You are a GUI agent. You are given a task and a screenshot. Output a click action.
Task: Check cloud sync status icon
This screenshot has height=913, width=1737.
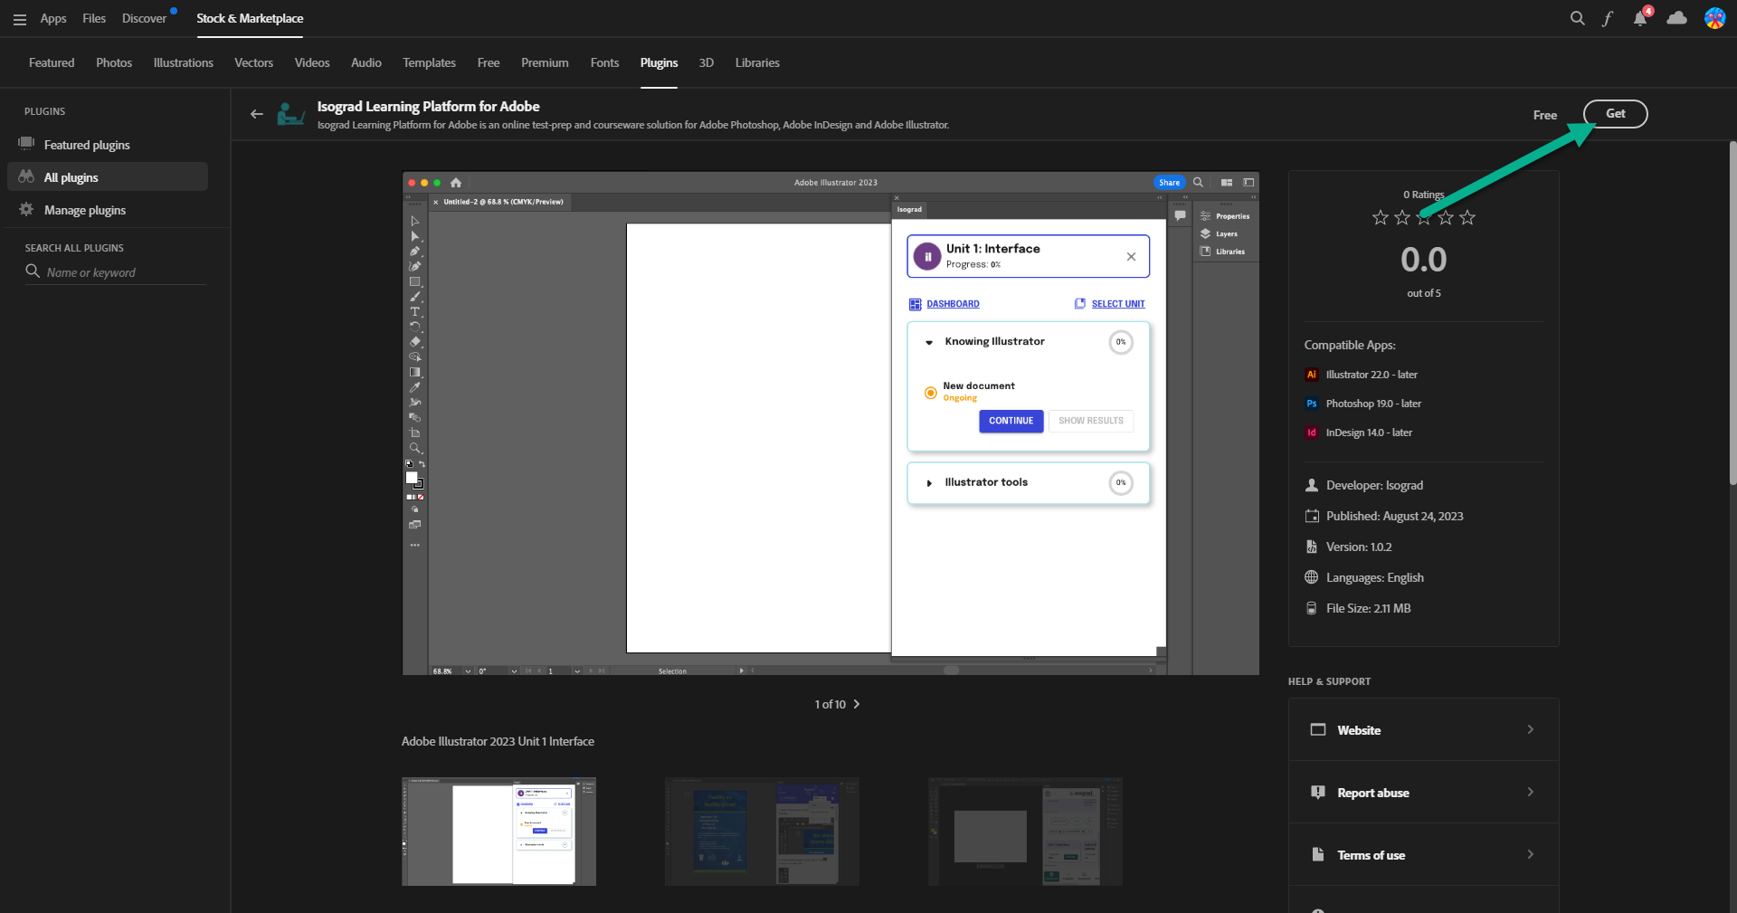(1676, 18)
